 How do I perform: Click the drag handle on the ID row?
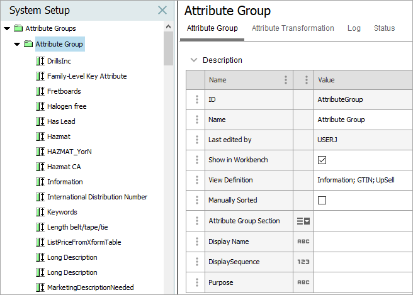click(x=196, y=99)
